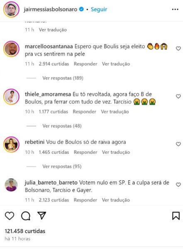The image size is (183, 249).
Task: Open the comment bubble icon
Action: pos(26,216)
